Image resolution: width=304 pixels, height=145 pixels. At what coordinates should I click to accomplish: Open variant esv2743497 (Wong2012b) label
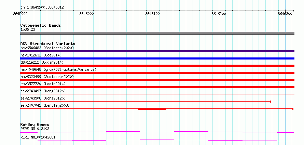(x=43, y=91)
